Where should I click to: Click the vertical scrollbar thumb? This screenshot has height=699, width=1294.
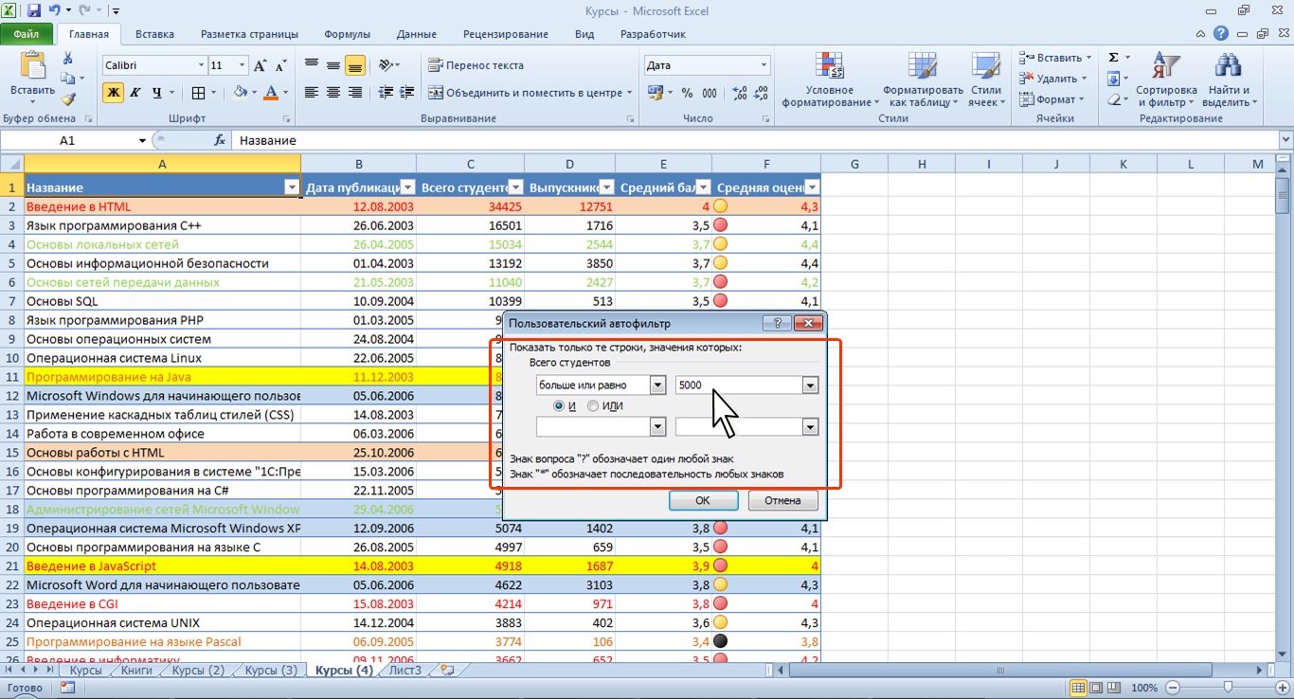click(1284, 196)
